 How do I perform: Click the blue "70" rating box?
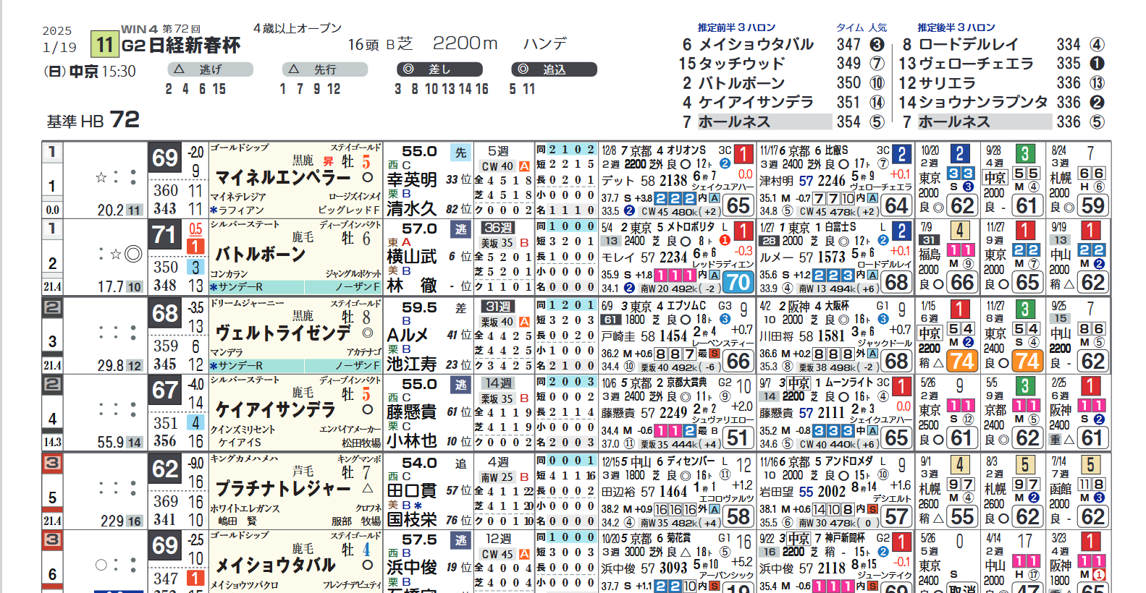coord(738,282)
